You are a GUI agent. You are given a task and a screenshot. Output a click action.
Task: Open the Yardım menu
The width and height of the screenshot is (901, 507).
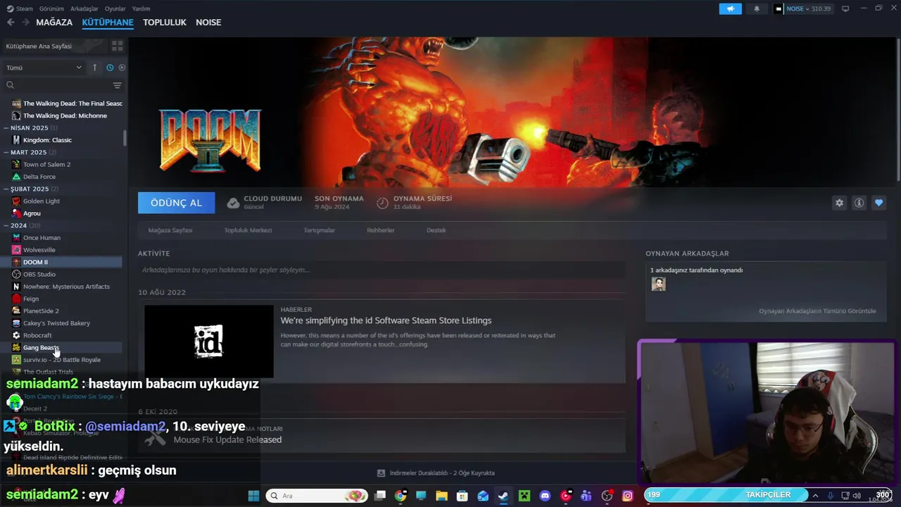click(141, 8)
